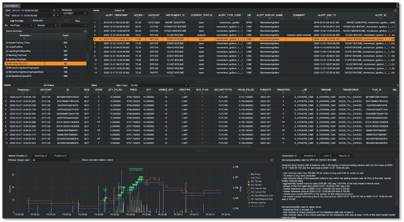Click the filter icon under ACCOUNT column
Screen dimensions: 404x222
click(x=154, y=18)
